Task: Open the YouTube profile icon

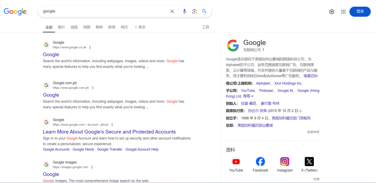Action: 236,162
